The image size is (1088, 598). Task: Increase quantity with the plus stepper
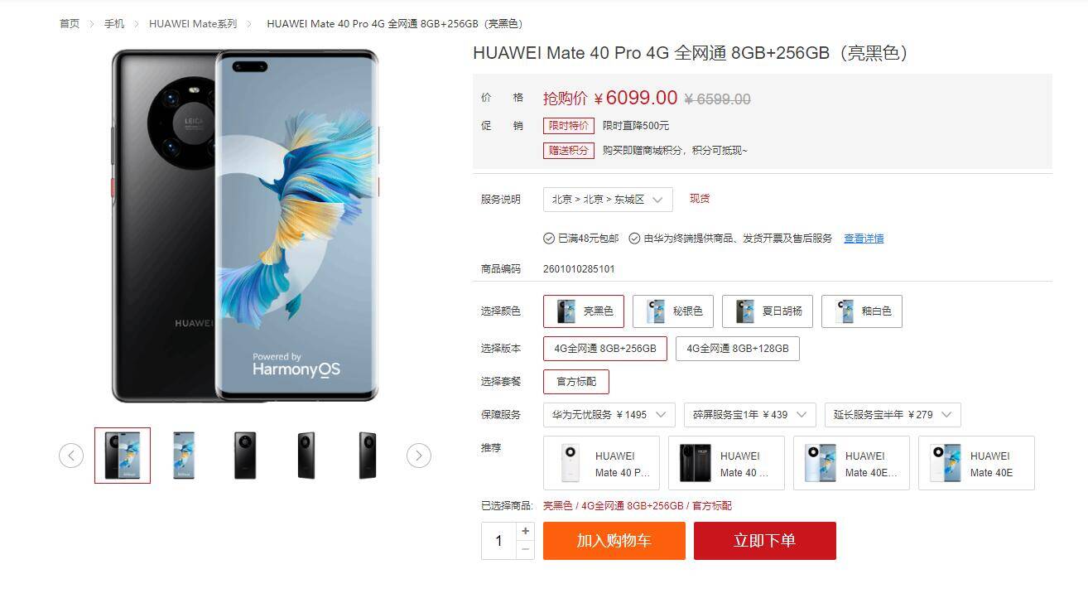click(x=525, y=531)
